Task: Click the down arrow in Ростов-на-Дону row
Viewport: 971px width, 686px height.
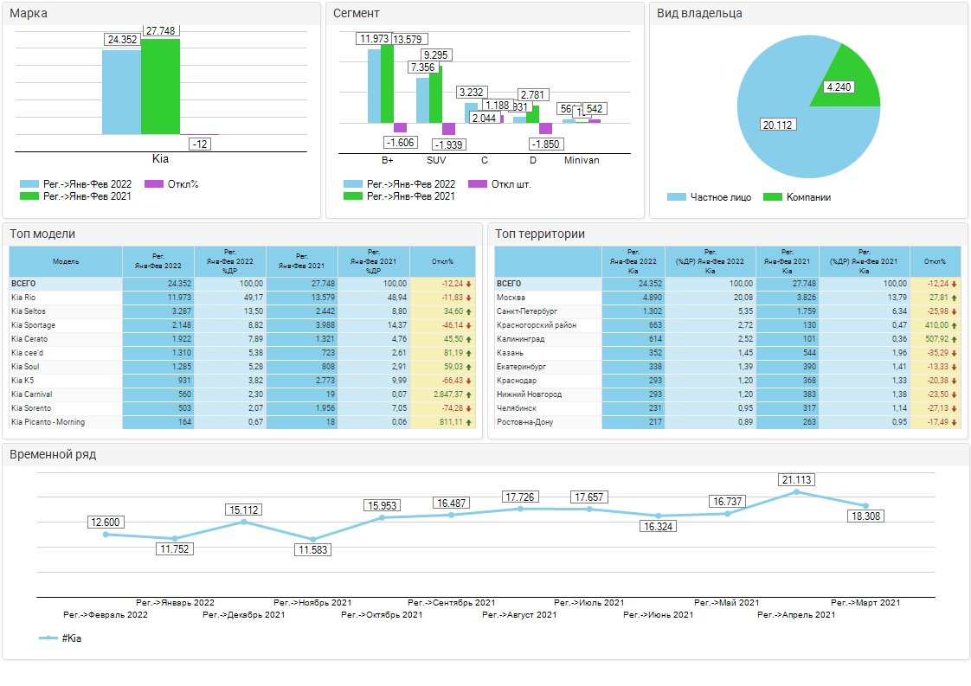Action: click(x=954, y=422)
